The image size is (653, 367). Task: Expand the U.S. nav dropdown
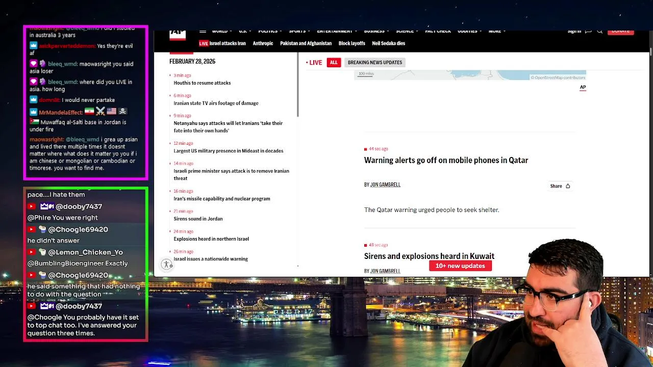245,32
